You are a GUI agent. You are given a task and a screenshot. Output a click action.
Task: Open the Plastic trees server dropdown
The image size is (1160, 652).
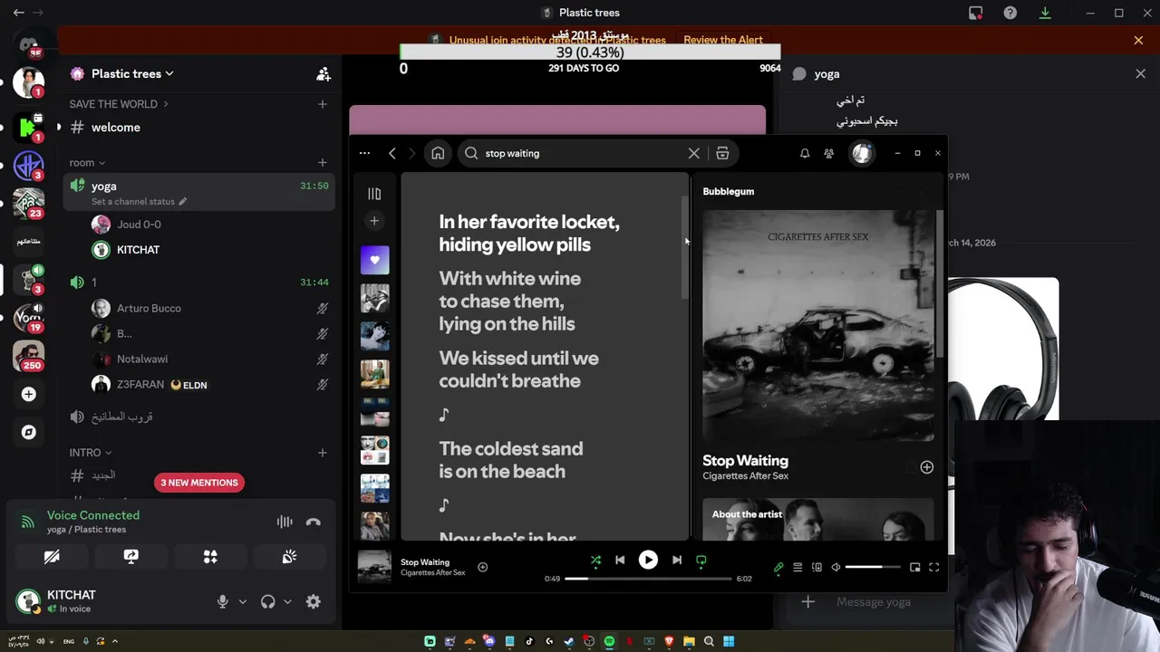[132, 74]
